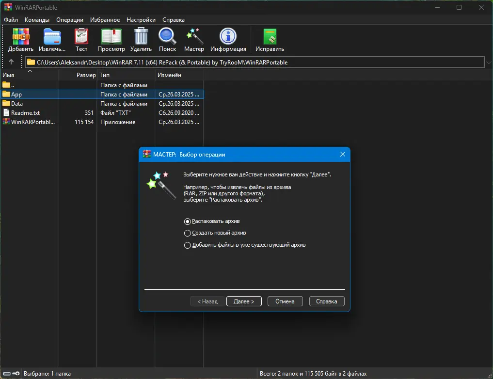
Task: Open the Избранное menu
Action: click(105, 20)
